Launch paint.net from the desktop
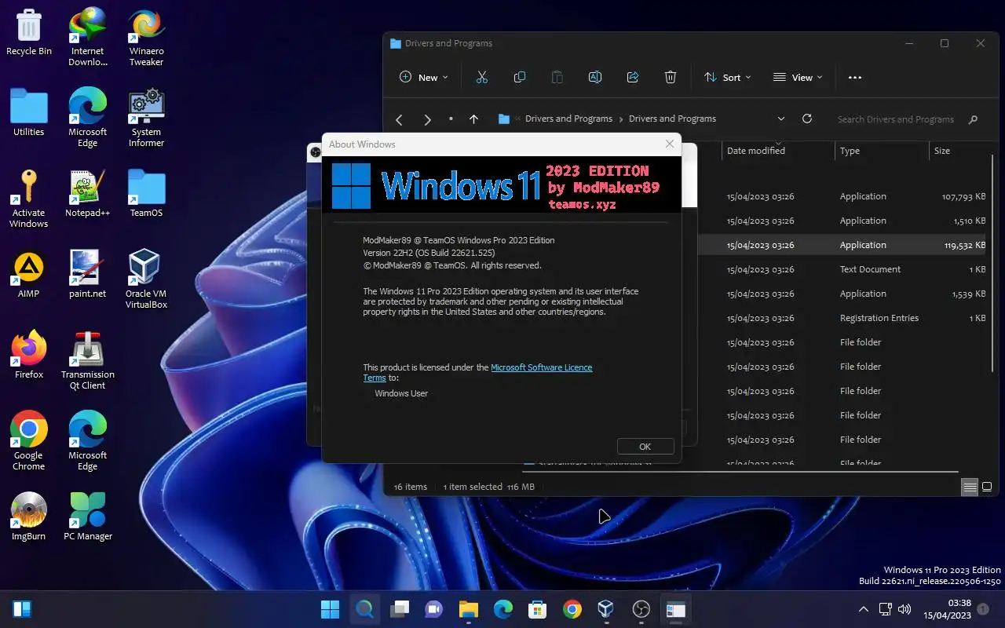 point(88,275)
